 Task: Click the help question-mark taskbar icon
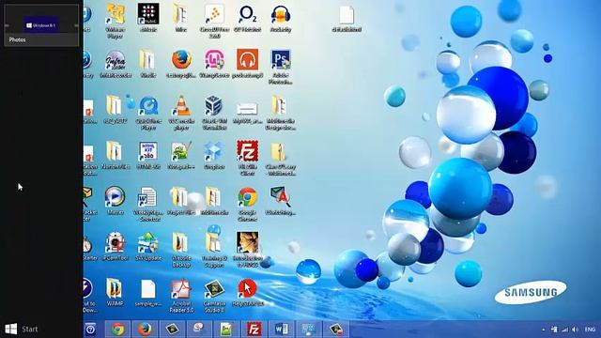point(90,330)
